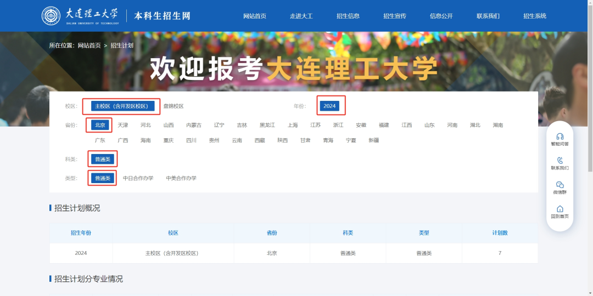Open the 招生系统 menu
The height and width of the screenshot is (296, 593).
click(535, 16)
